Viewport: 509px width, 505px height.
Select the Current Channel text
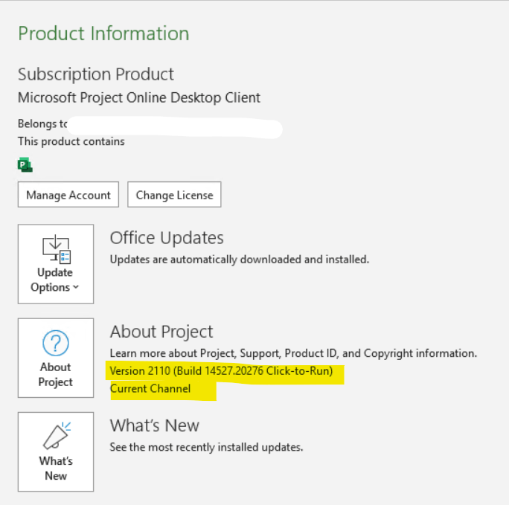(x=150, y=388)
